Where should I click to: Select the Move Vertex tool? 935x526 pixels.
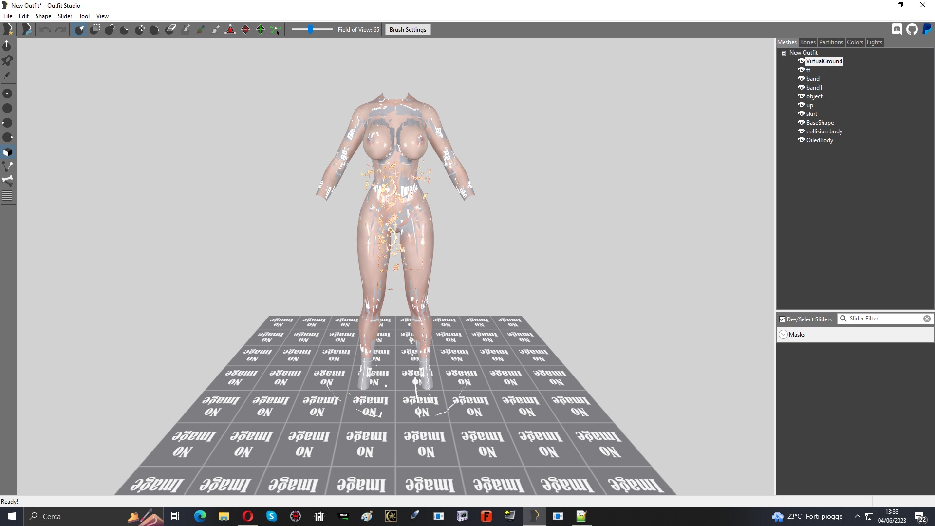point(276,30)
